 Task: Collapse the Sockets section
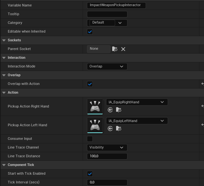(x=4, y=40)
